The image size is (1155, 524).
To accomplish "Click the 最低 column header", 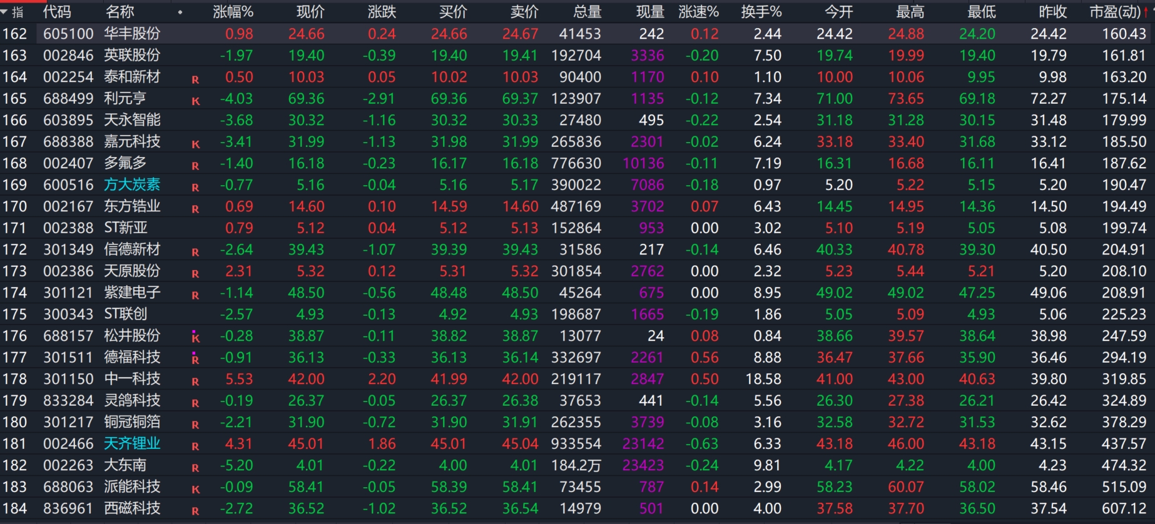I will point(981,12).
